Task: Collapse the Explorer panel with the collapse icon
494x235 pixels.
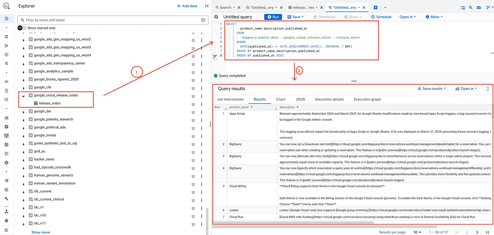Action: (x=207, y=6)
